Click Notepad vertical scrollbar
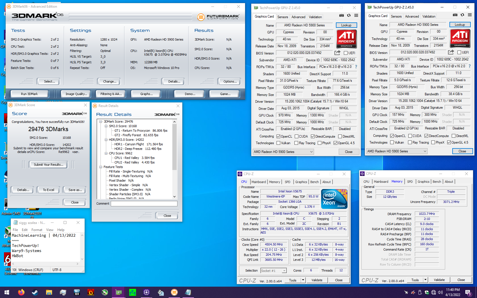Screen dimensions: 477x298 coord(82,247)
